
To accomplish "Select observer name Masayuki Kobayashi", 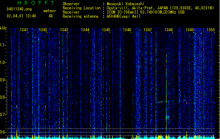I will coord(126,4).
